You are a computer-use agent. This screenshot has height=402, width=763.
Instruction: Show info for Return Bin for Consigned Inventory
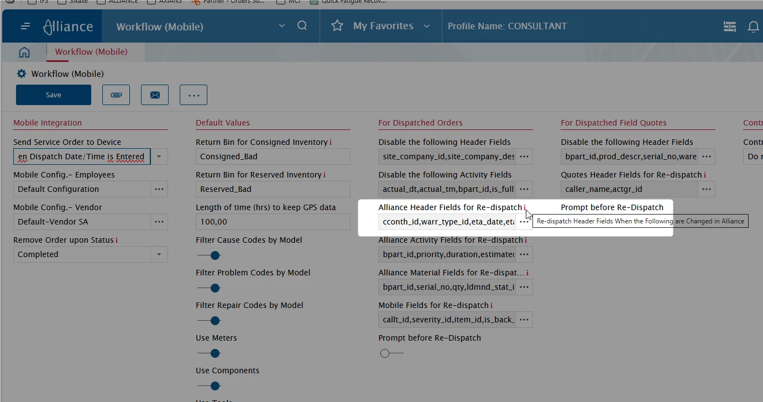point(331,142)
